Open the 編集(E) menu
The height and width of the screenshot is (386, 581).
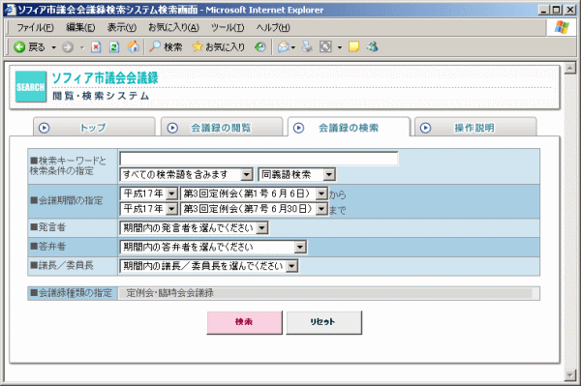(80, 27)
